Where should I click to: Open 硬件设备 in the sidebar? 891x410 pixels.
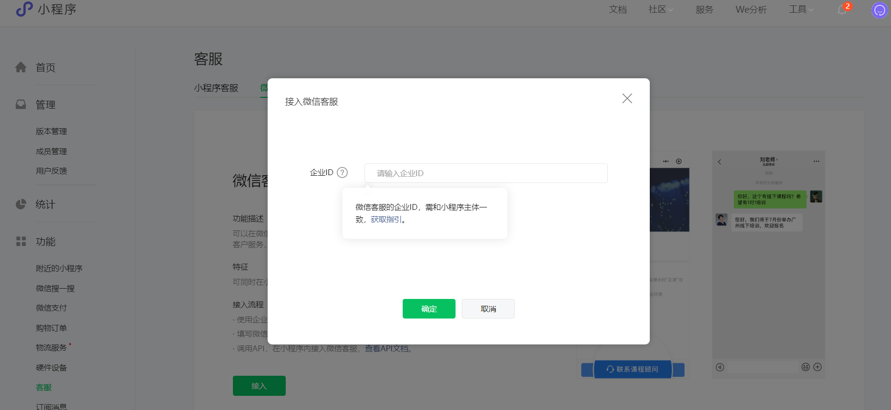(x=51, y=367)
